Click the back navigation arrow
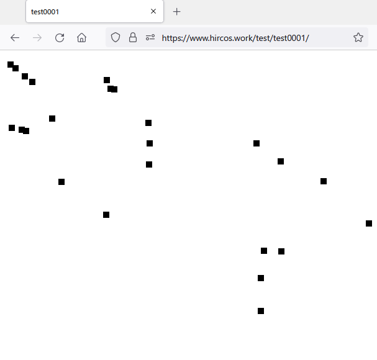This screenshot has width=377, height=360. pos(15,38)
